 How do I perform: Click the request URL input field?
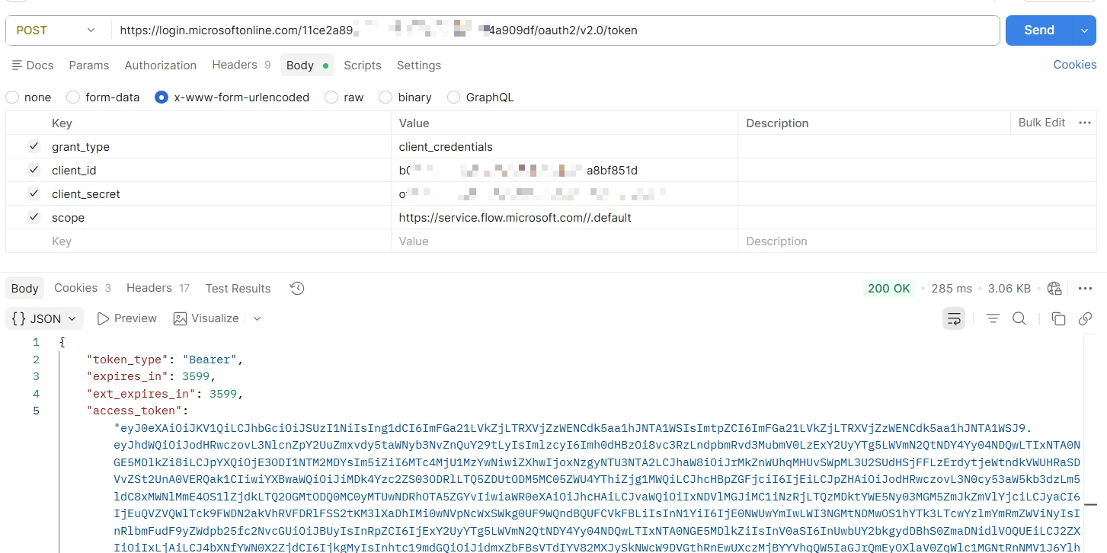(x=555, y=30)
